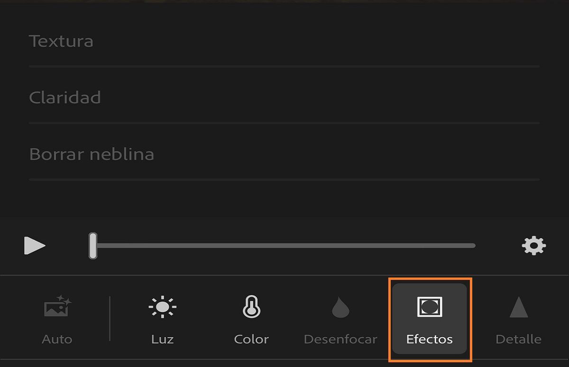569x367 pixels.
Task: Click the Color thermometer icon
Action: tap(251, 306)
